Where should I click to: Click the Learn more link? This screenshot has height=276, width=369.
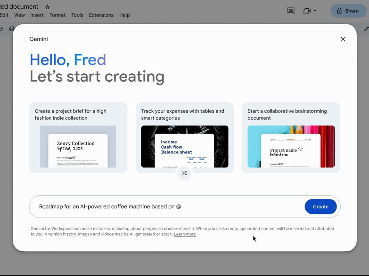coord(185,234)
